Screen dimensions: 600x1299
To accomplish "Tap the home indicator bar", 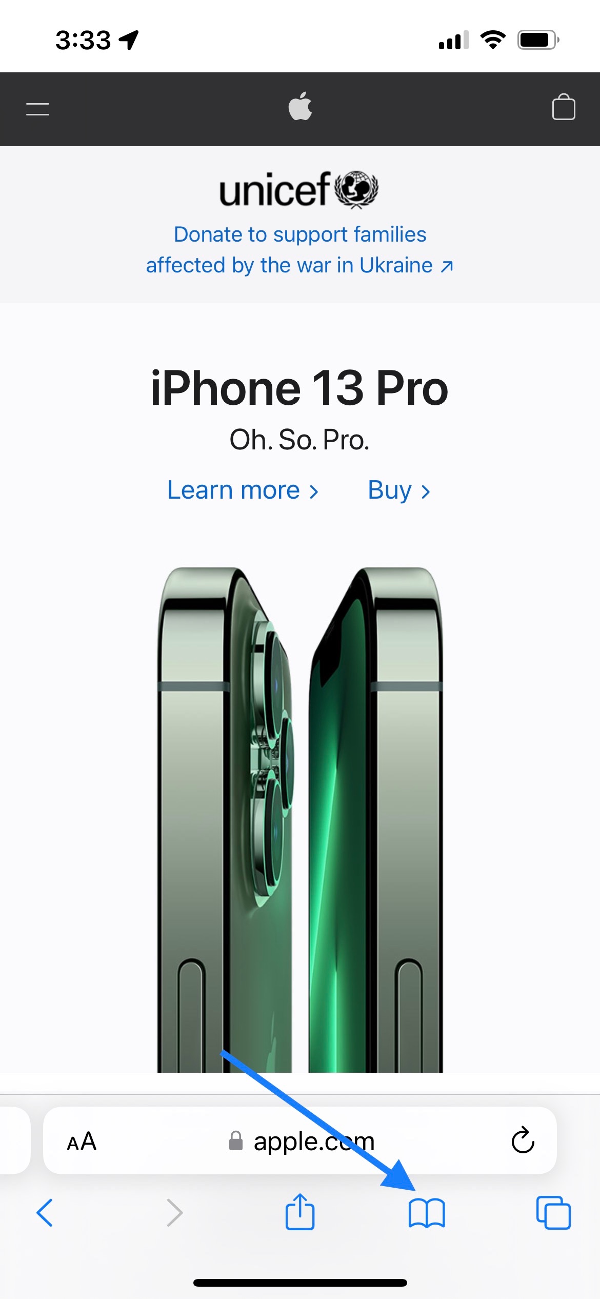I will (x=300, y=1283).
